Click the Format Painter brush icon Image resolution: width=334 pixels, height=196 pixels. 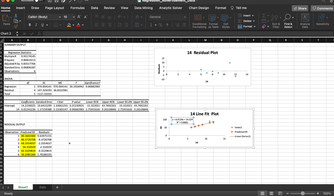[x=16, y=26]
